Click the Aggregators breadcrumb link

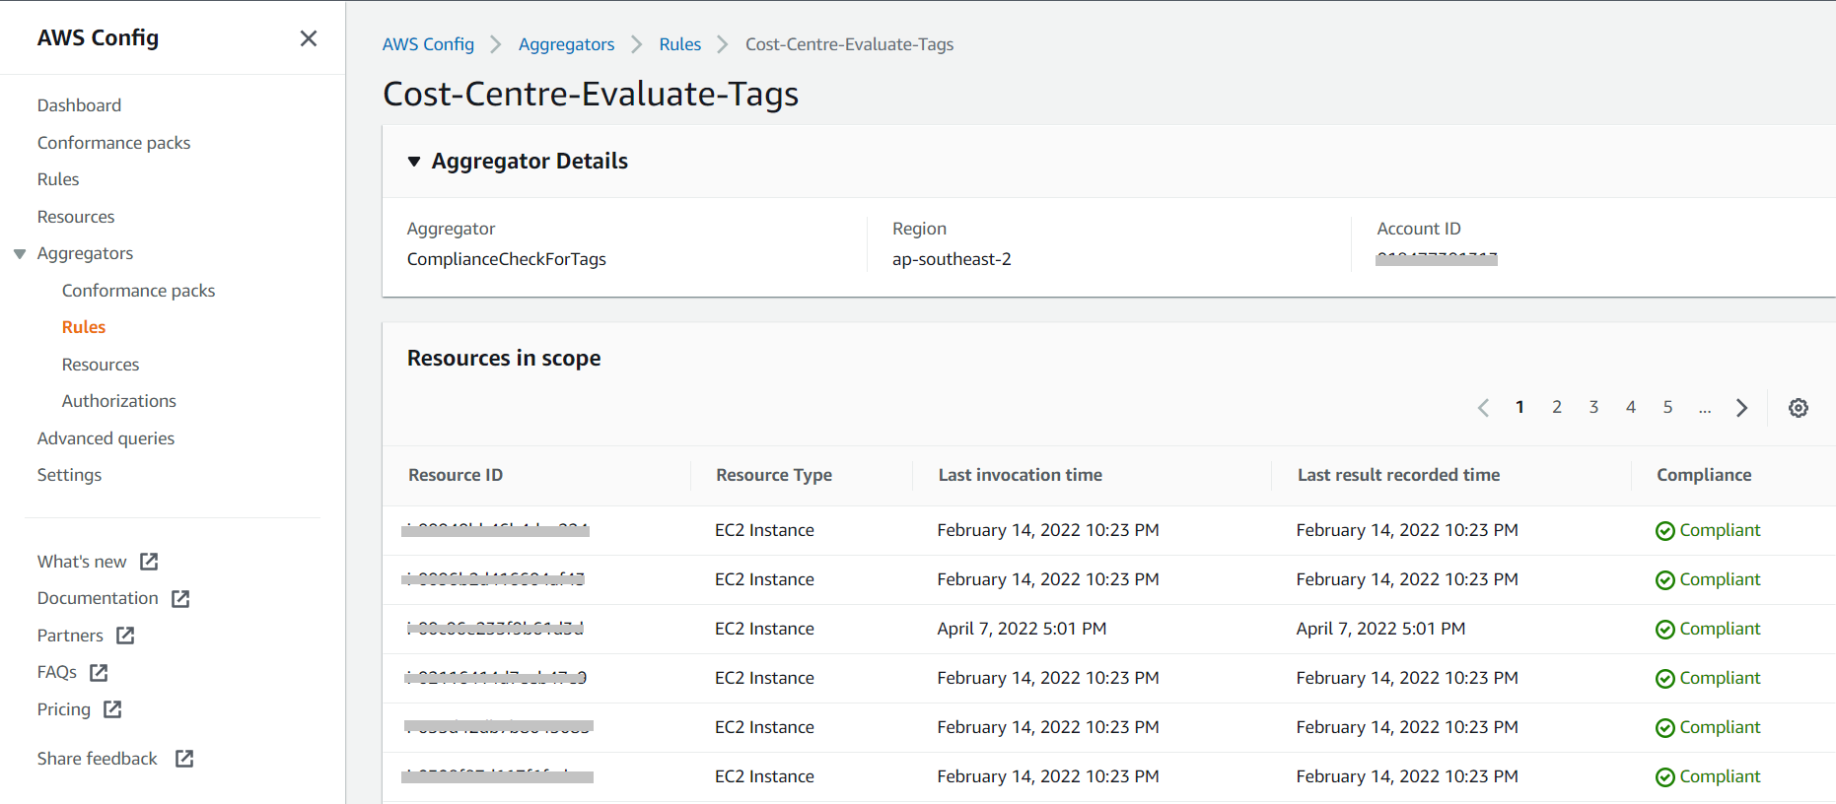point(566,44)
